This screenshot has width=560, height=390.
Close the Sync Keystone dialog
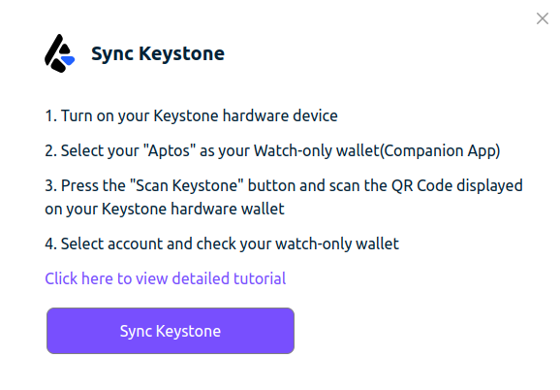543,18
